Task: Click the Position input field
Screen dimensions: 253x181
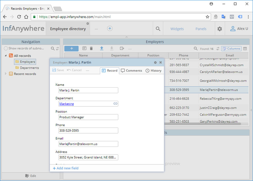Action: tap(88, 117)
